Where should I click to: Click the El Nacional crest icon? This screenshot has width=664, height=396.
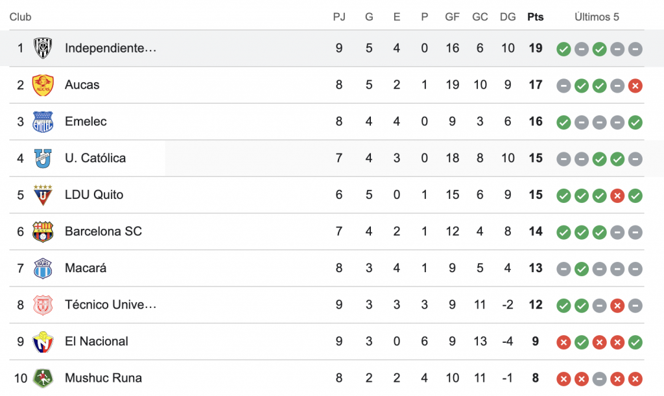pyautogui.click(x=43, y=342)
